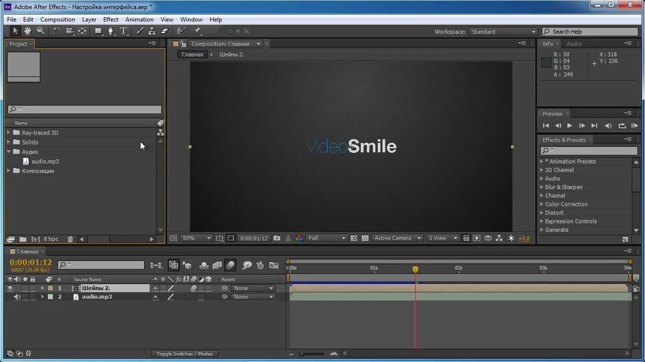Select the Eraser tool

click(x=164, y=31)
